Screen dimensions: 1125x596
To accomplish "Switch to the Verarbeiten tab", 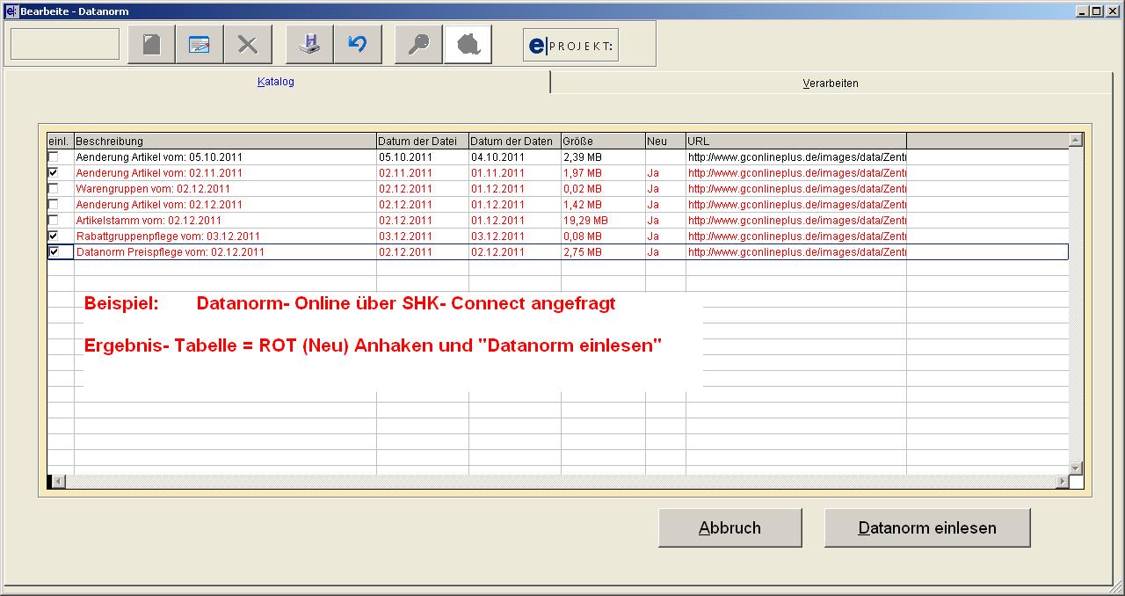I will (830, 84).
